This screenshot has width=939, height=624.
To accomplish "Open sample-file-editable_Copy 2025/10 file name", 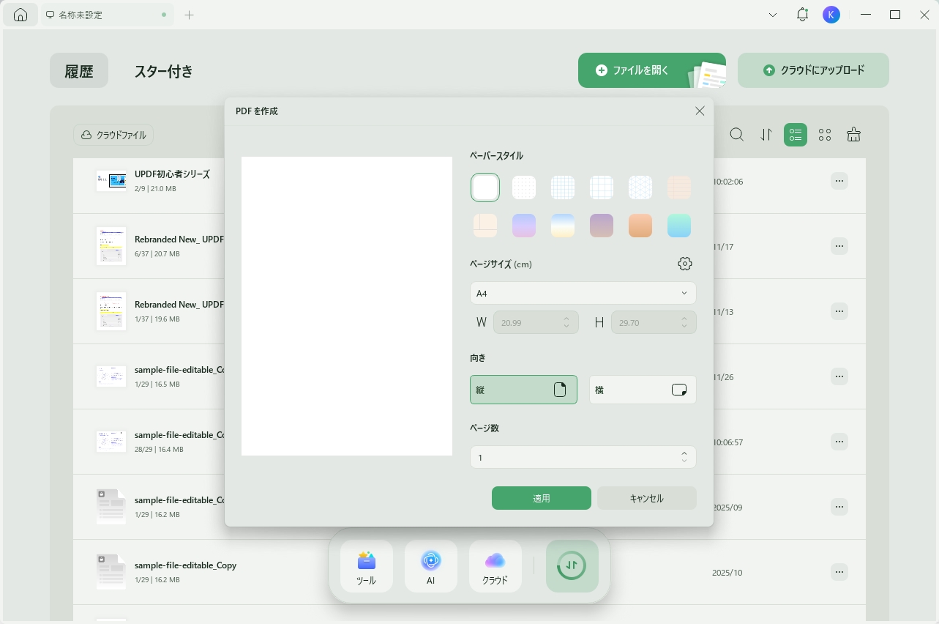I will 185,565.
